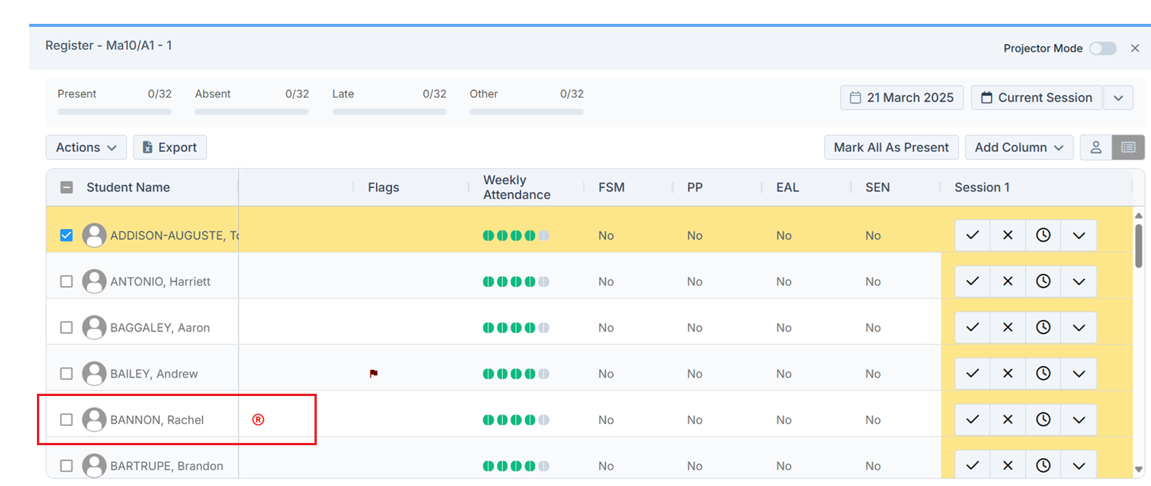The image size is (1151, 486).
Task: Open the 21 March 2025 date picker
Action: [901, 98]
